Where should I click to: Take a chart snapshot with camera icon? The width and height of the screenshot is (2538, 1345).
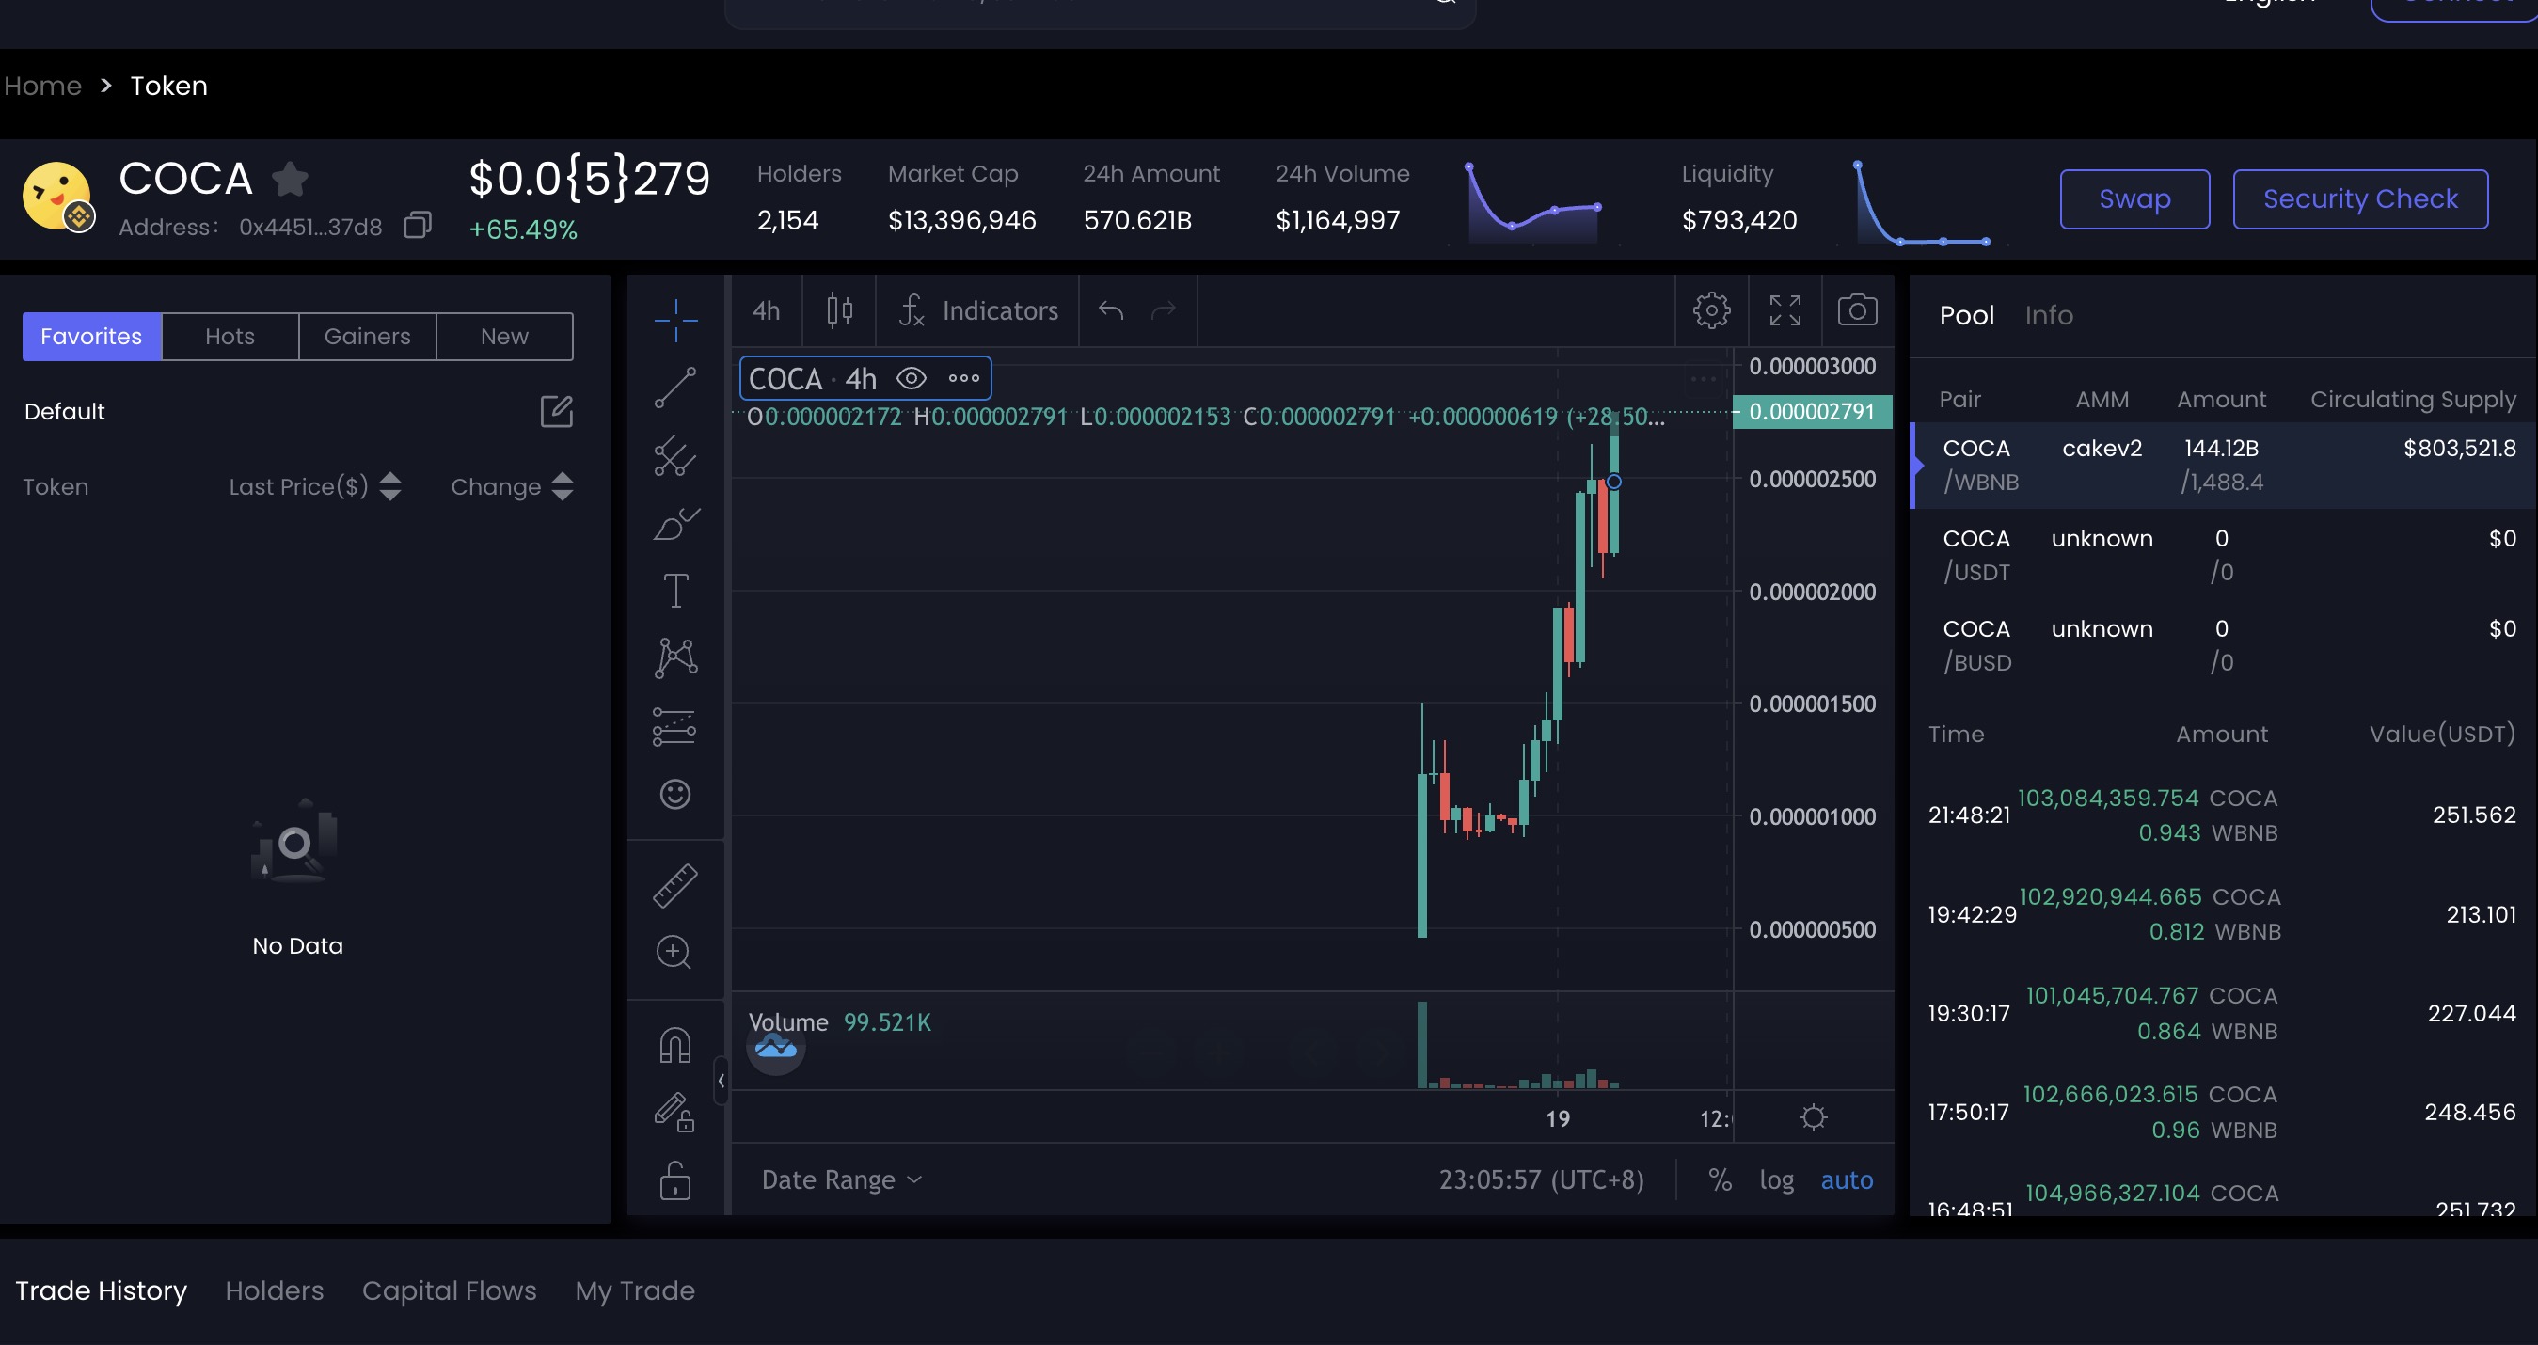coord(1857,310)
